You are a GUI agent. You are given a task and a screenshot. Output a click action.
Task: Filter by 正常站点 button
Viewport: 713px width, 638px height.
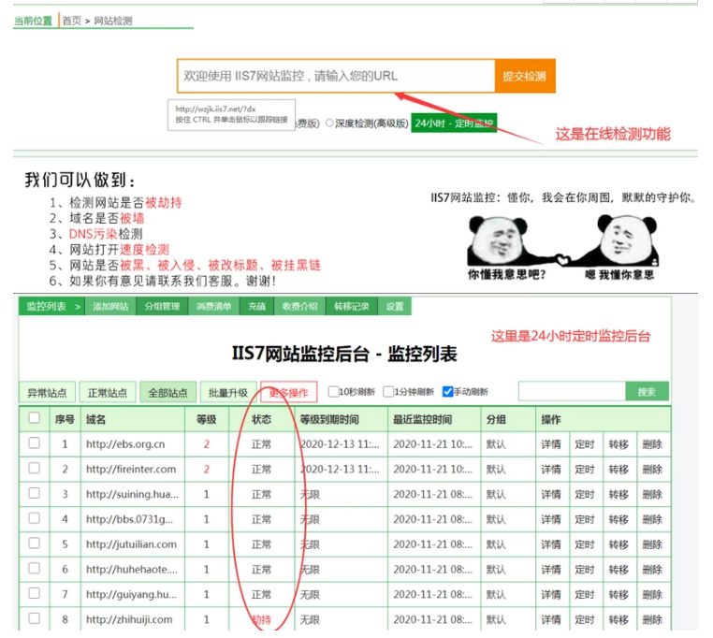click(x=108, y=392)
